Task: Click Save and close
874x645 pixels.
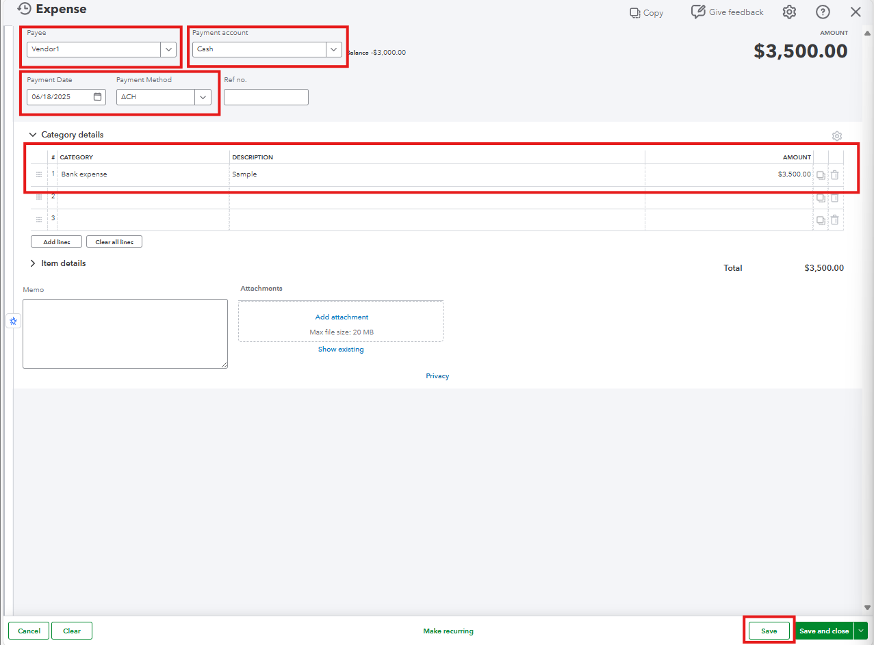Action: tap(824, 631)
